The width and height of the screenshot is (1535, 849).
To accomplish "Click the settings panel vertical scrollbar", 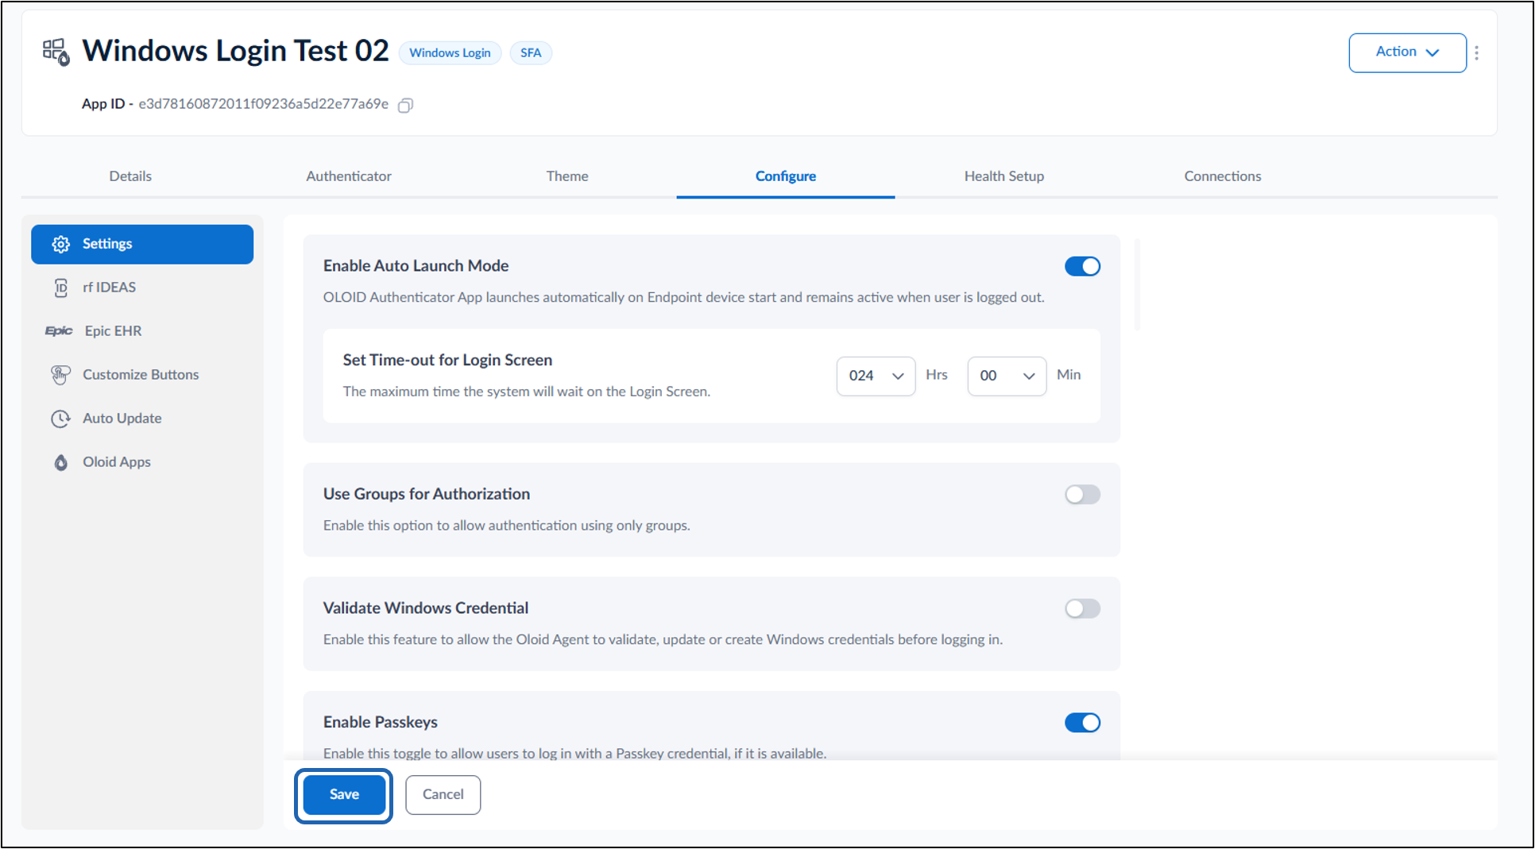I will coord(1138,284).
